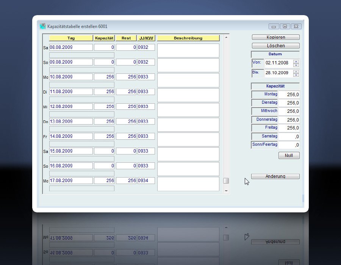Click the date field 14.08.2009
The image size is (341, 265).
tap(71, 136)
